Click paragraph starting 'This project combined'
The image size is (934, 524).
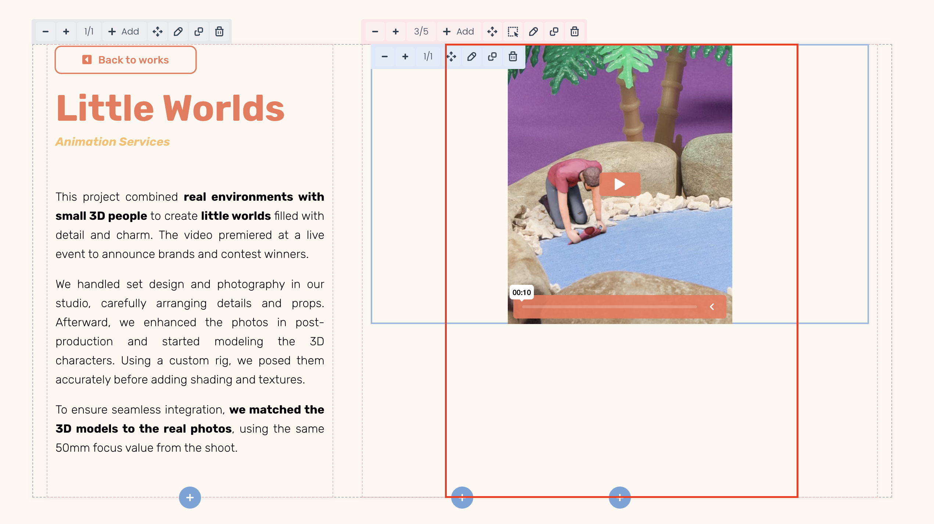190,225
